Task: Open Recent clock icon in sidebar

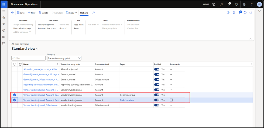Action: click(x=4, y=30)
